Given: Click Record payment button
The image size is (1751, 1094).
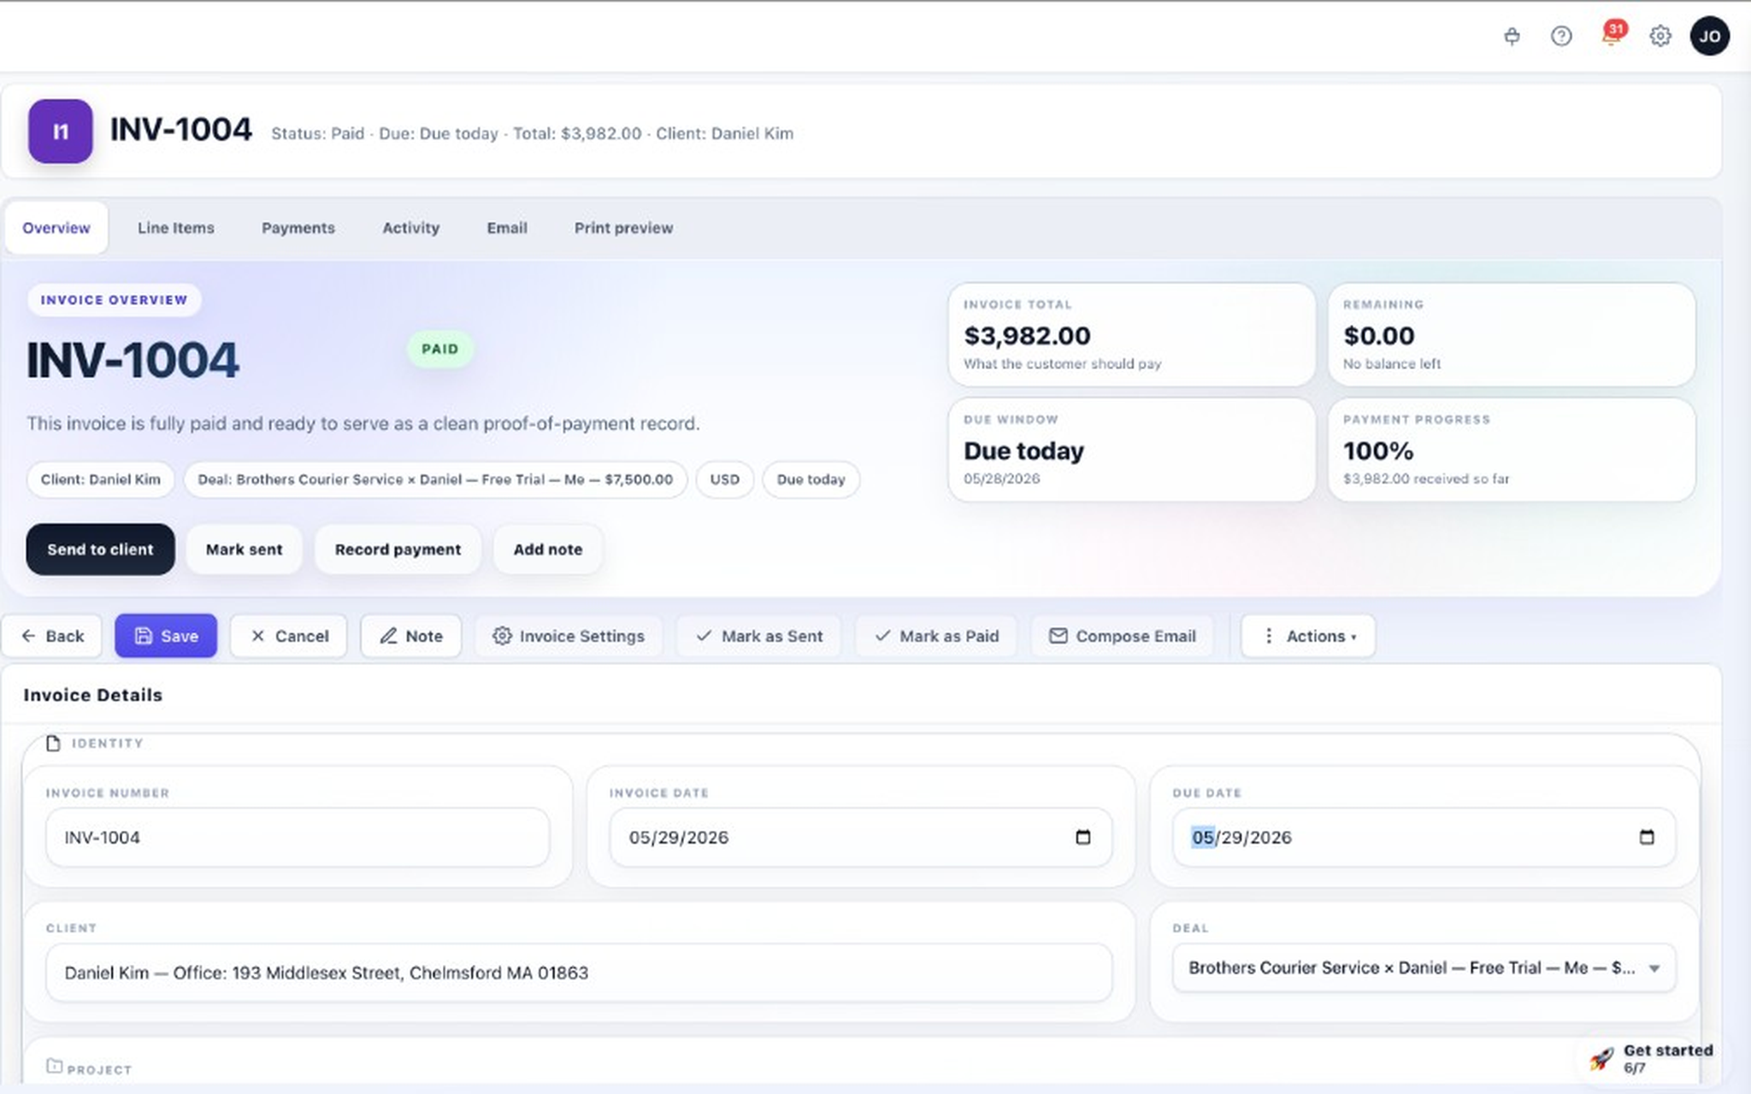Looking at the screenshot, I should pos(398,550).
